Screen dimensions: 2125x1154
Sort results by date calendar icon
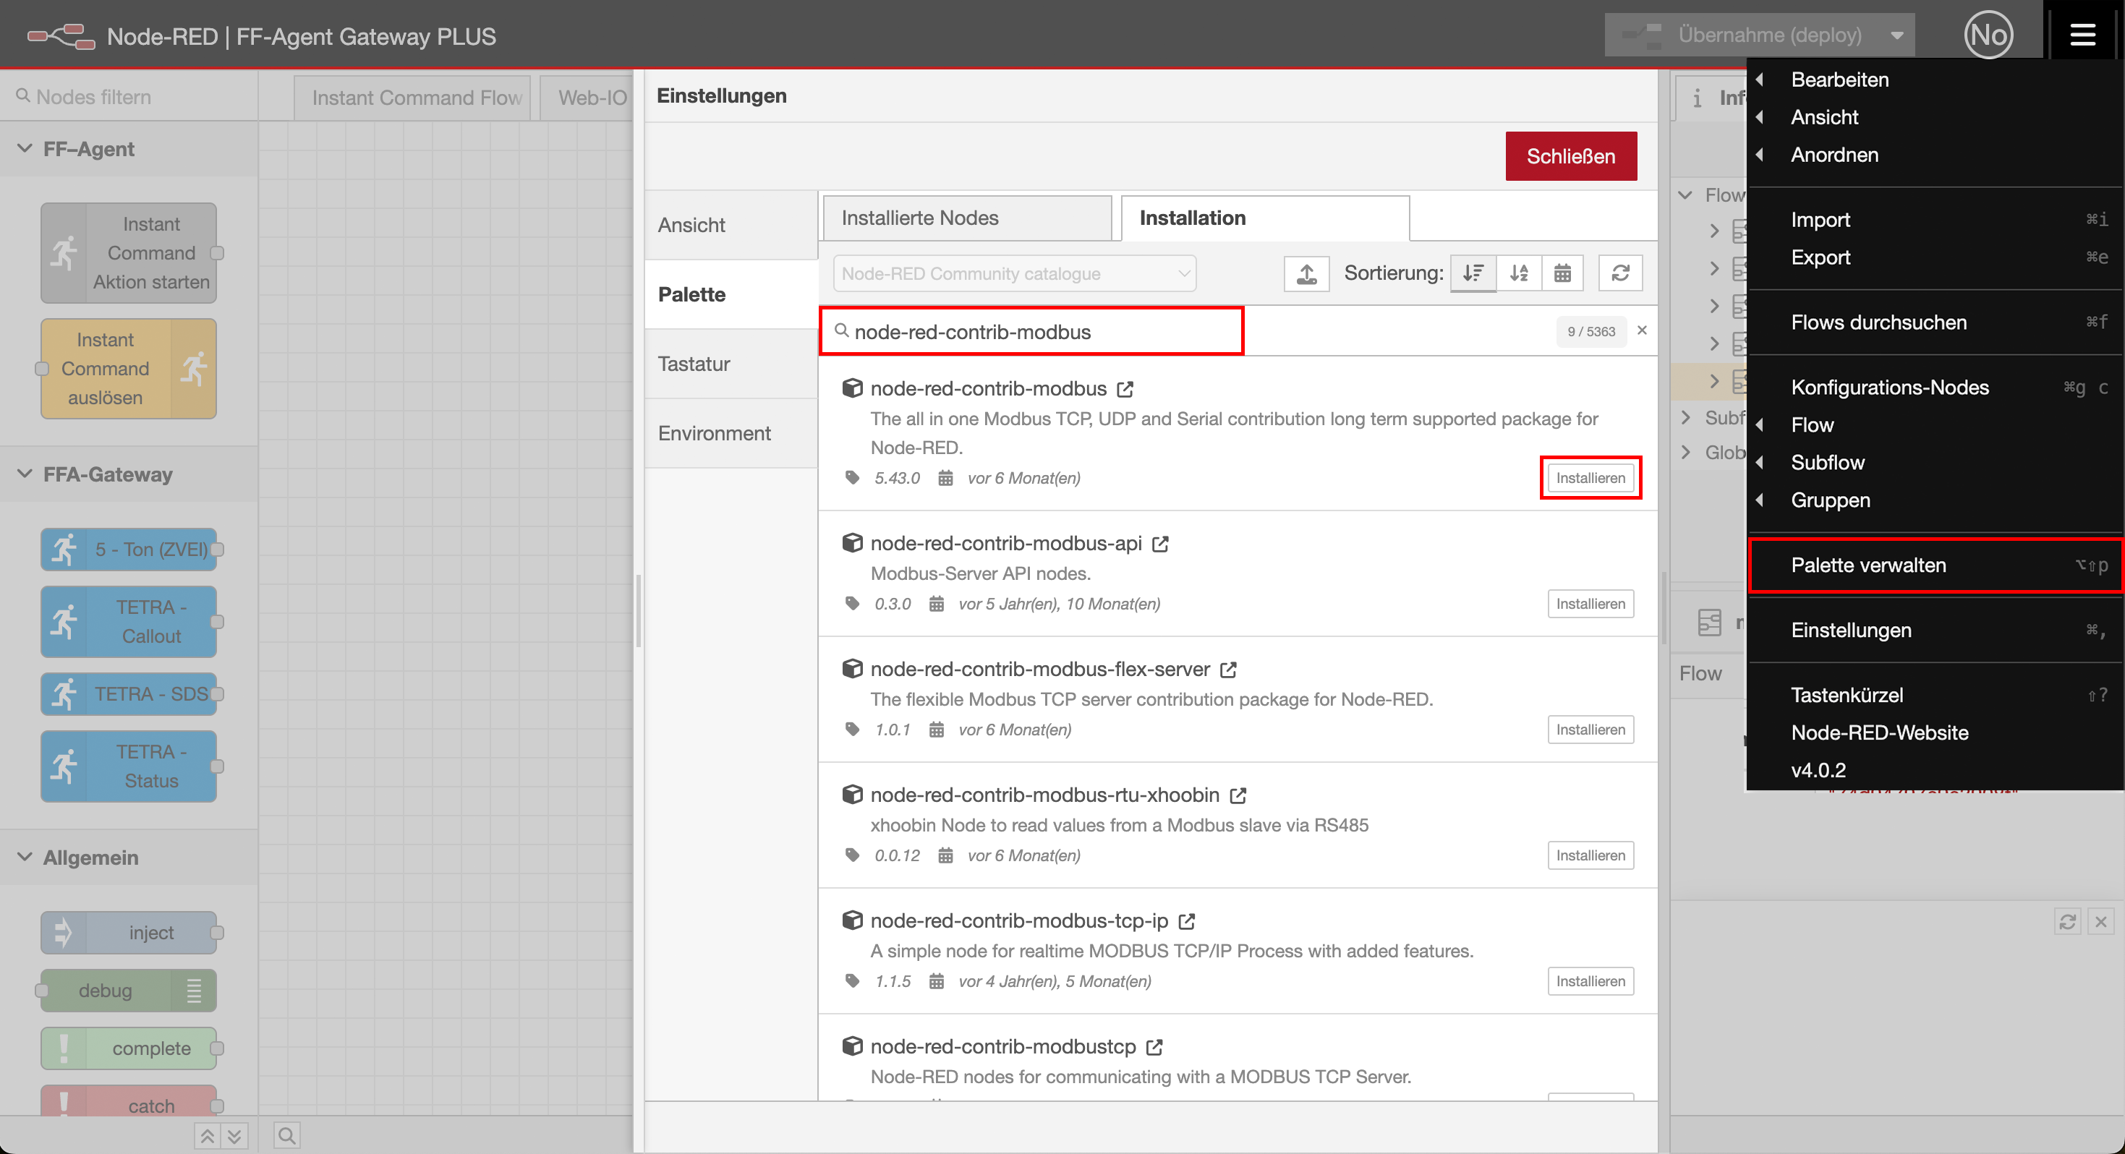tap(1562, 273)
